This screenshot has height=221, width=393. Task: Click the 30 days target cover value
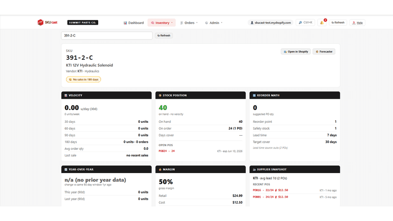(x=331, y=142)
